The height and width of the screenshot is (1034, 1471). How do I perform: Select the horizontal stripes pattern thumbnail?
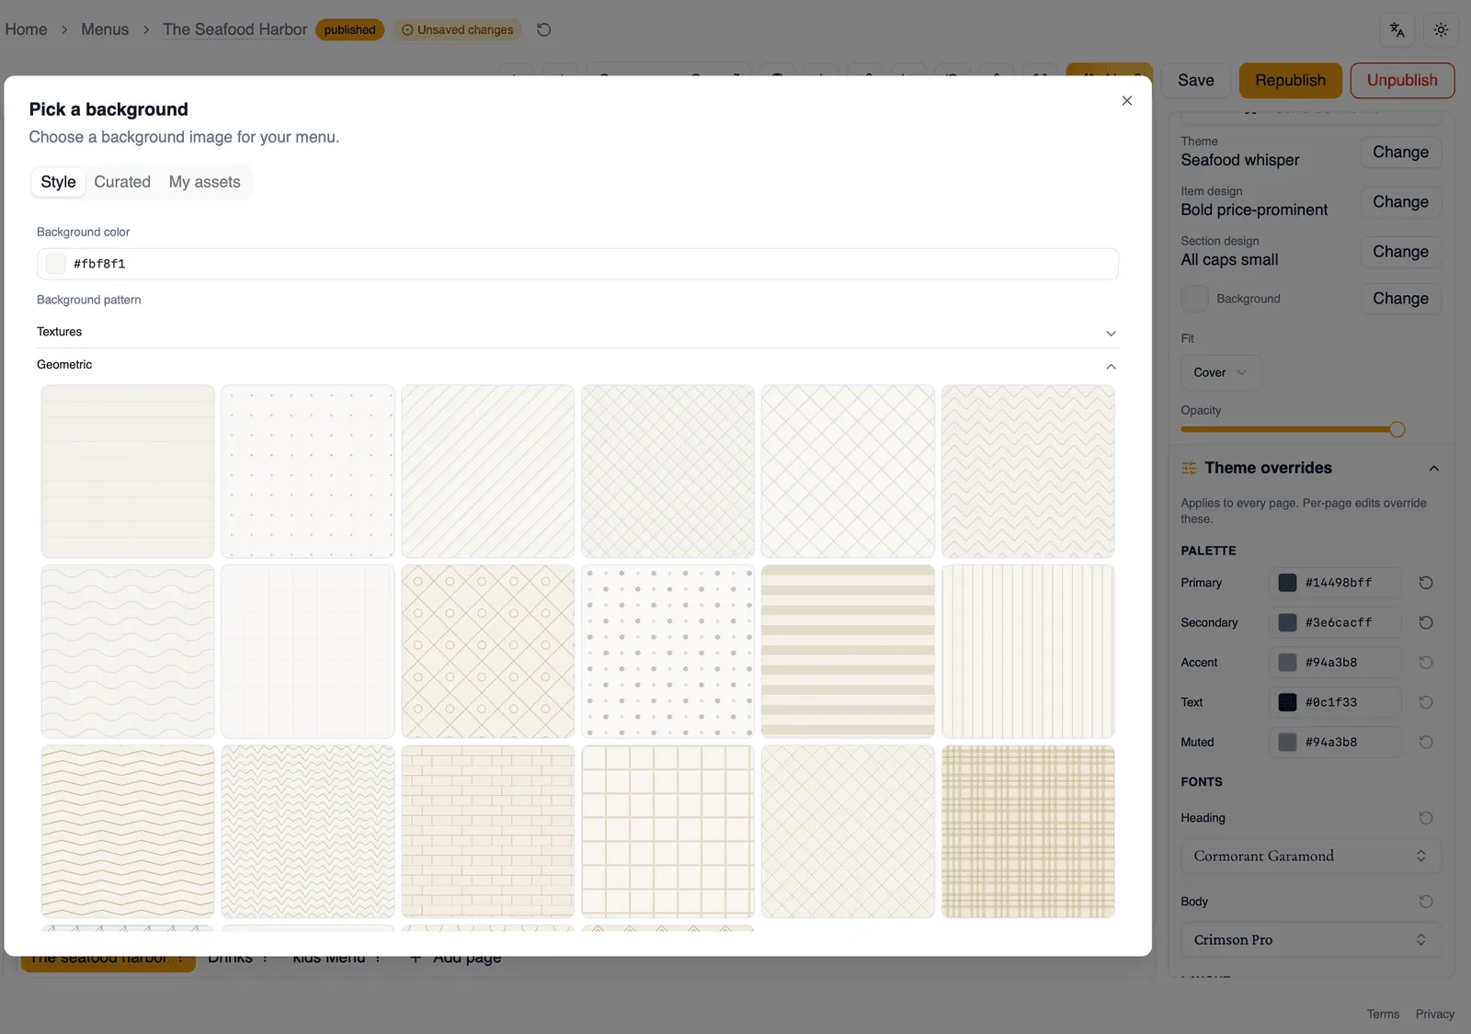coord(848,652)
